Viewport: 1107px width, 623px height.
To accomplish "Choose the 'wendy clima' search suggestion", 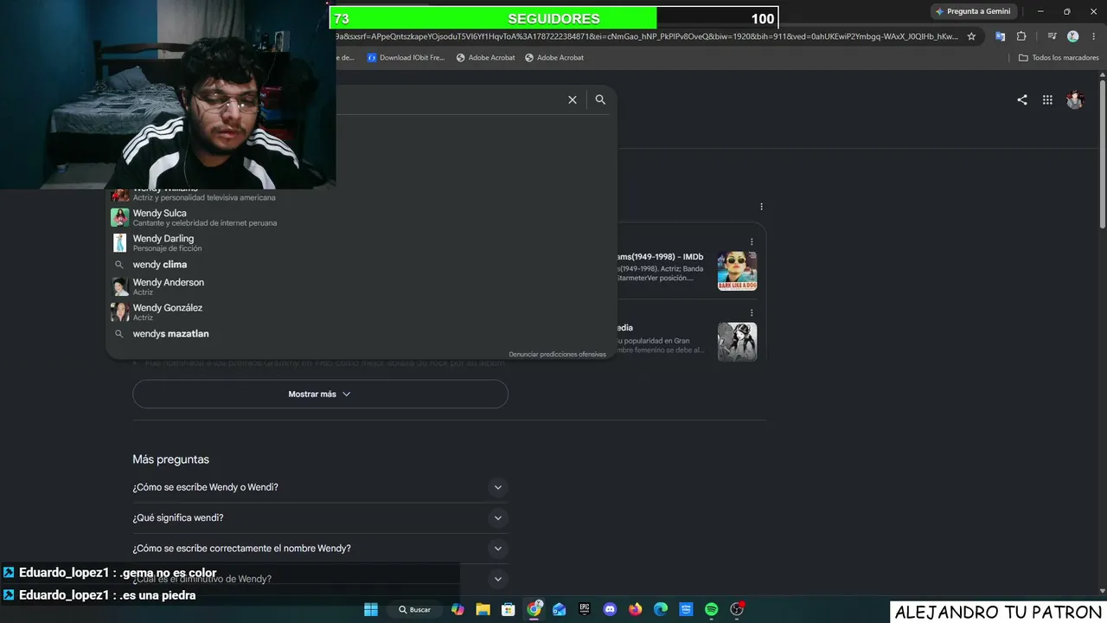I will point(361,265).
